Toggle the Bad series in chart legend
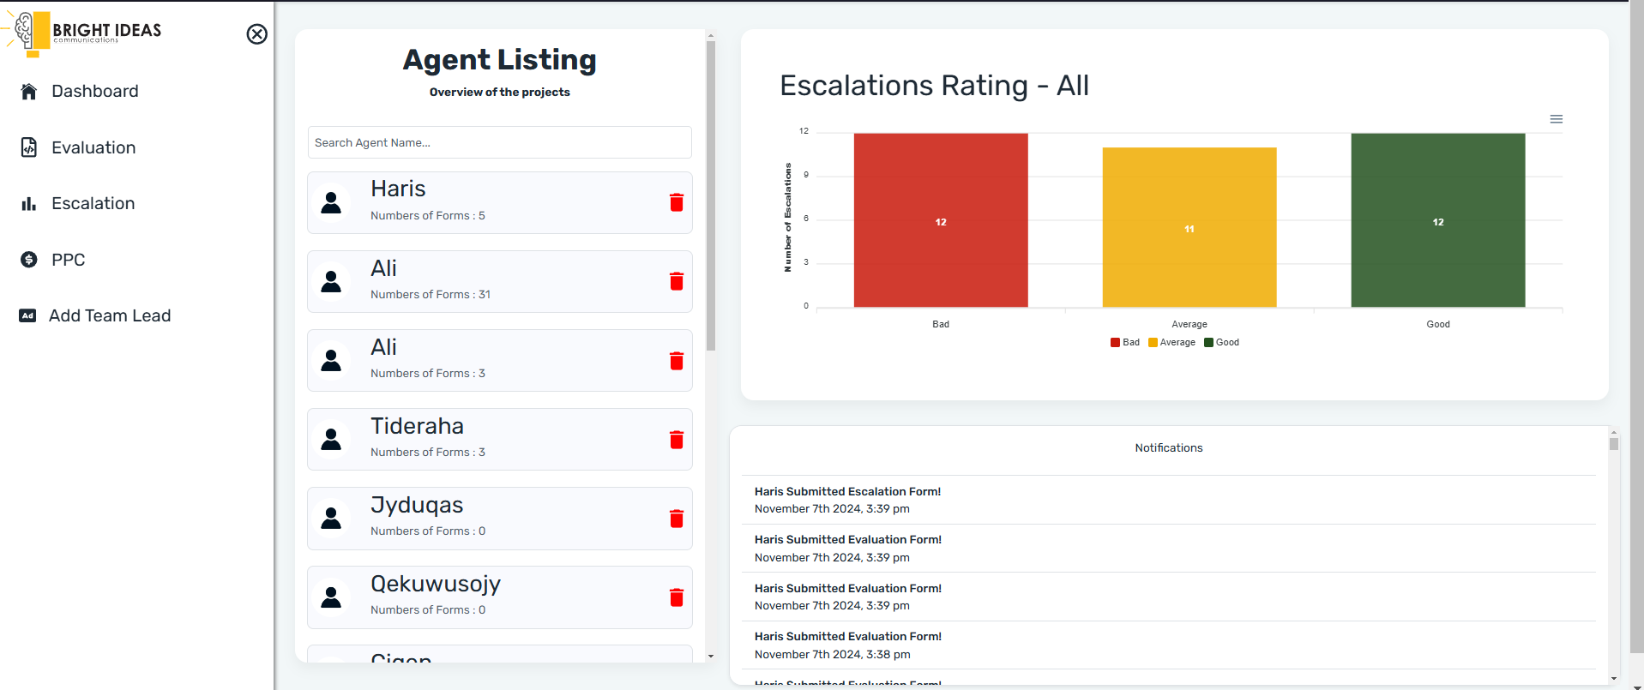1644x690 pixels. pos(1125,343)
